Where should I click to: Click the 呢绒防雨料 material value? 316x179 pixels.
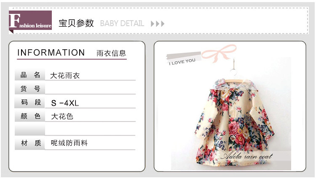click(x=69, y=143)
